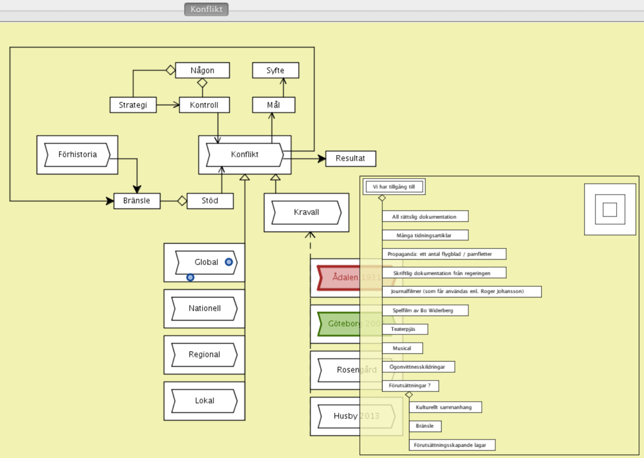The width and height of the screenshot is (644, 458).
Task: Click blue circle handle below Global label
Action: point(190,278)
